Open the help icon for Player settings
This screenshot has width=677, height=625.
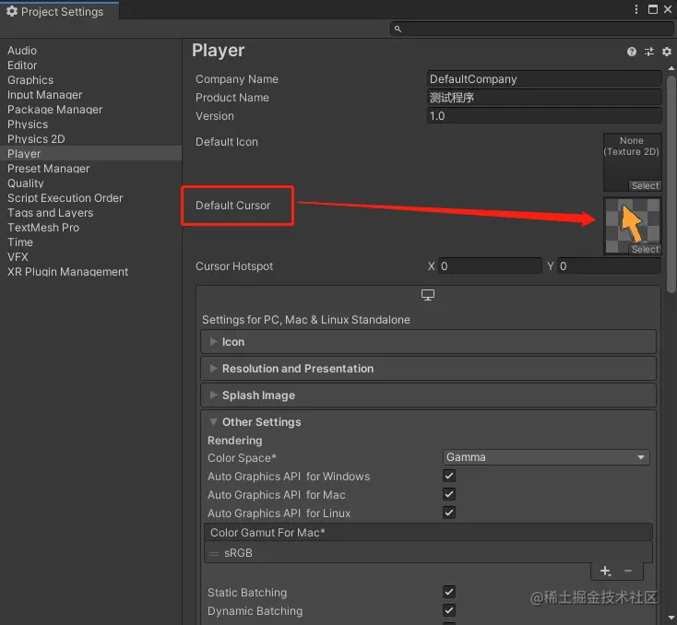[631, 52]
